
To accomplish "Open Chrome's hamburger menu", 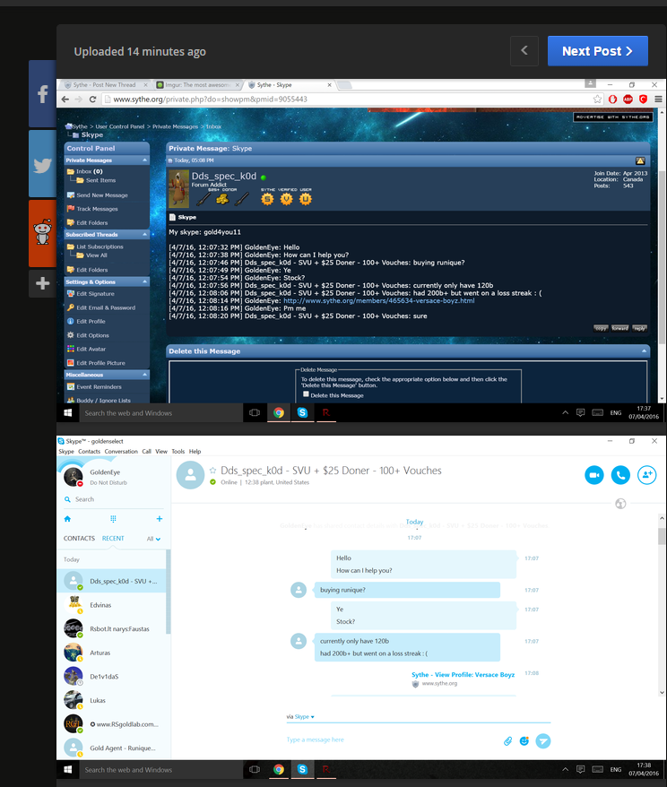I will tap(658, 99).
